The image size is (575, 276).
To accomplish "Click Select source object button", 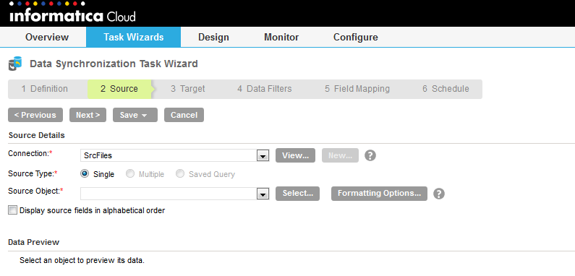I will [x=297, y=194].
